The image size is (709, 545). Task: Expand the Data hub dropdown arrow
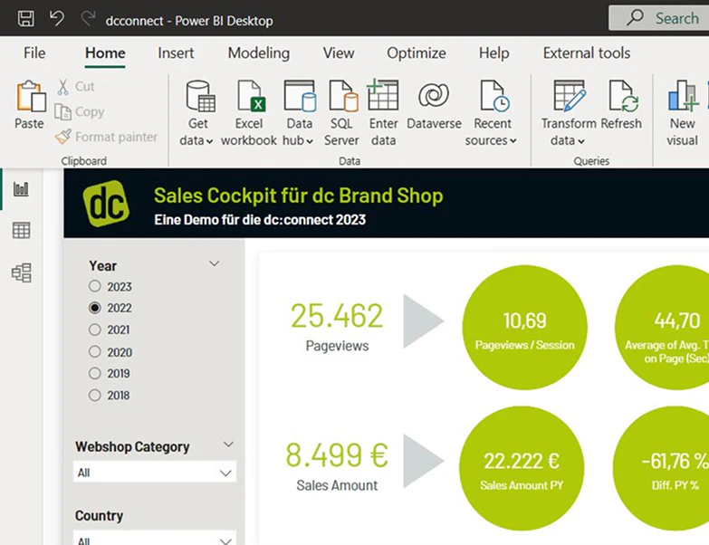click(310, 141)
